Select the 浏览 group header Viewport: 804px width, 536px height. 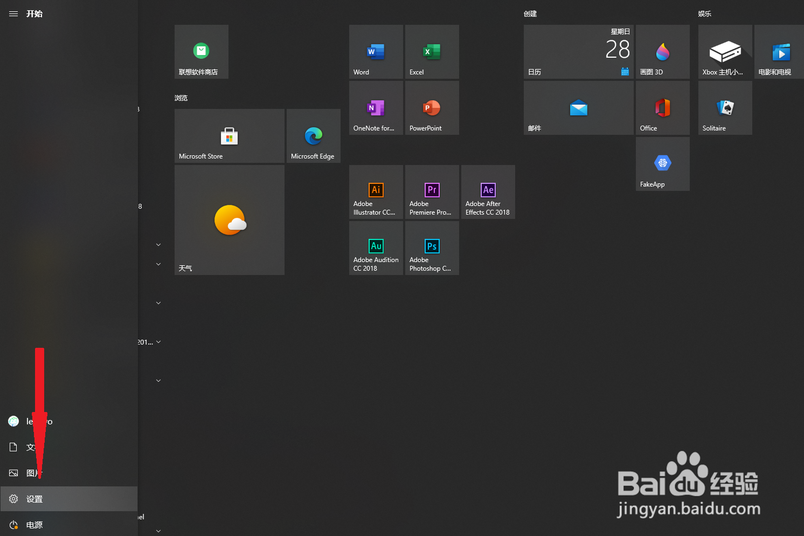[x=181, y=98]
